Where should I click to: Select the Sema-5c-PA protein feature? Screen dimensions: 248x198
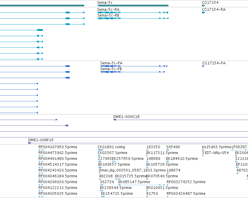[134, 66]
